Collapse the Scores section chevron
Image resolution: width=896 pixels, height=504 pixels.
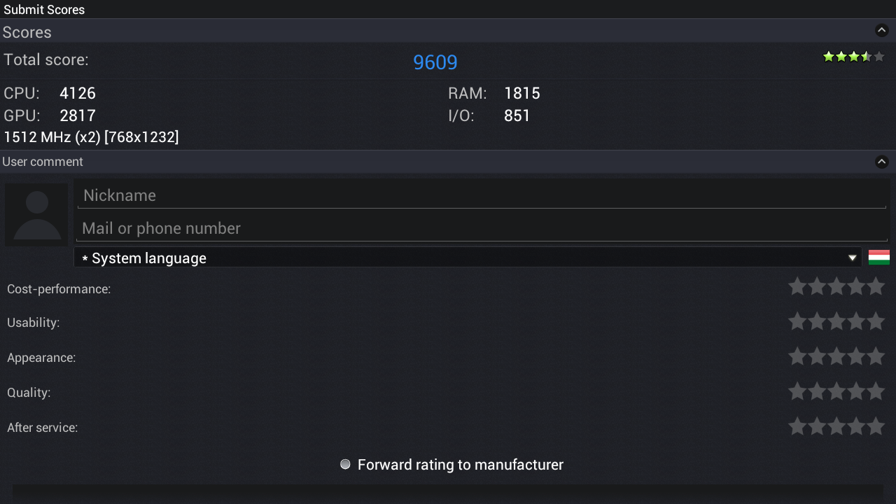tap(881, 31)
